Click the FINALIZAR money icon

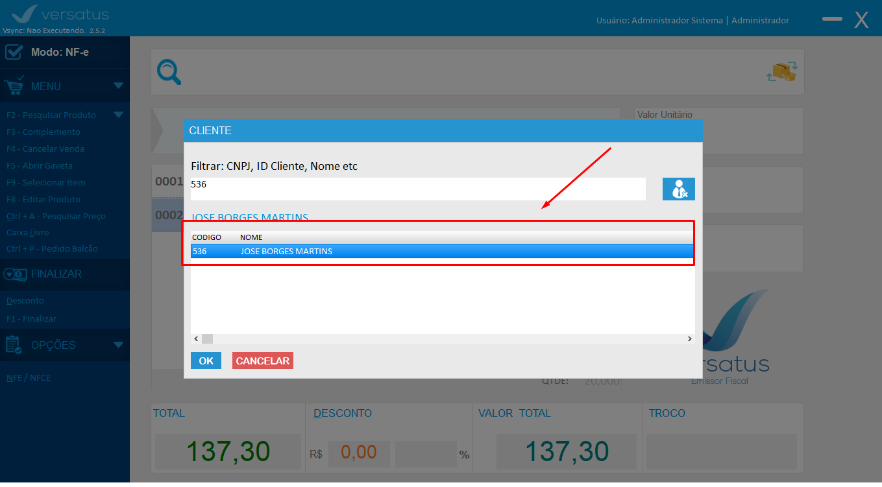[14, 274]
